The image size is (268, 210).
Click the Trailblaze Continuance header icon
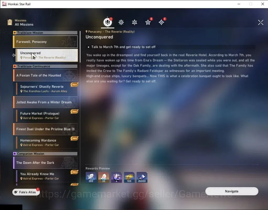15,66
